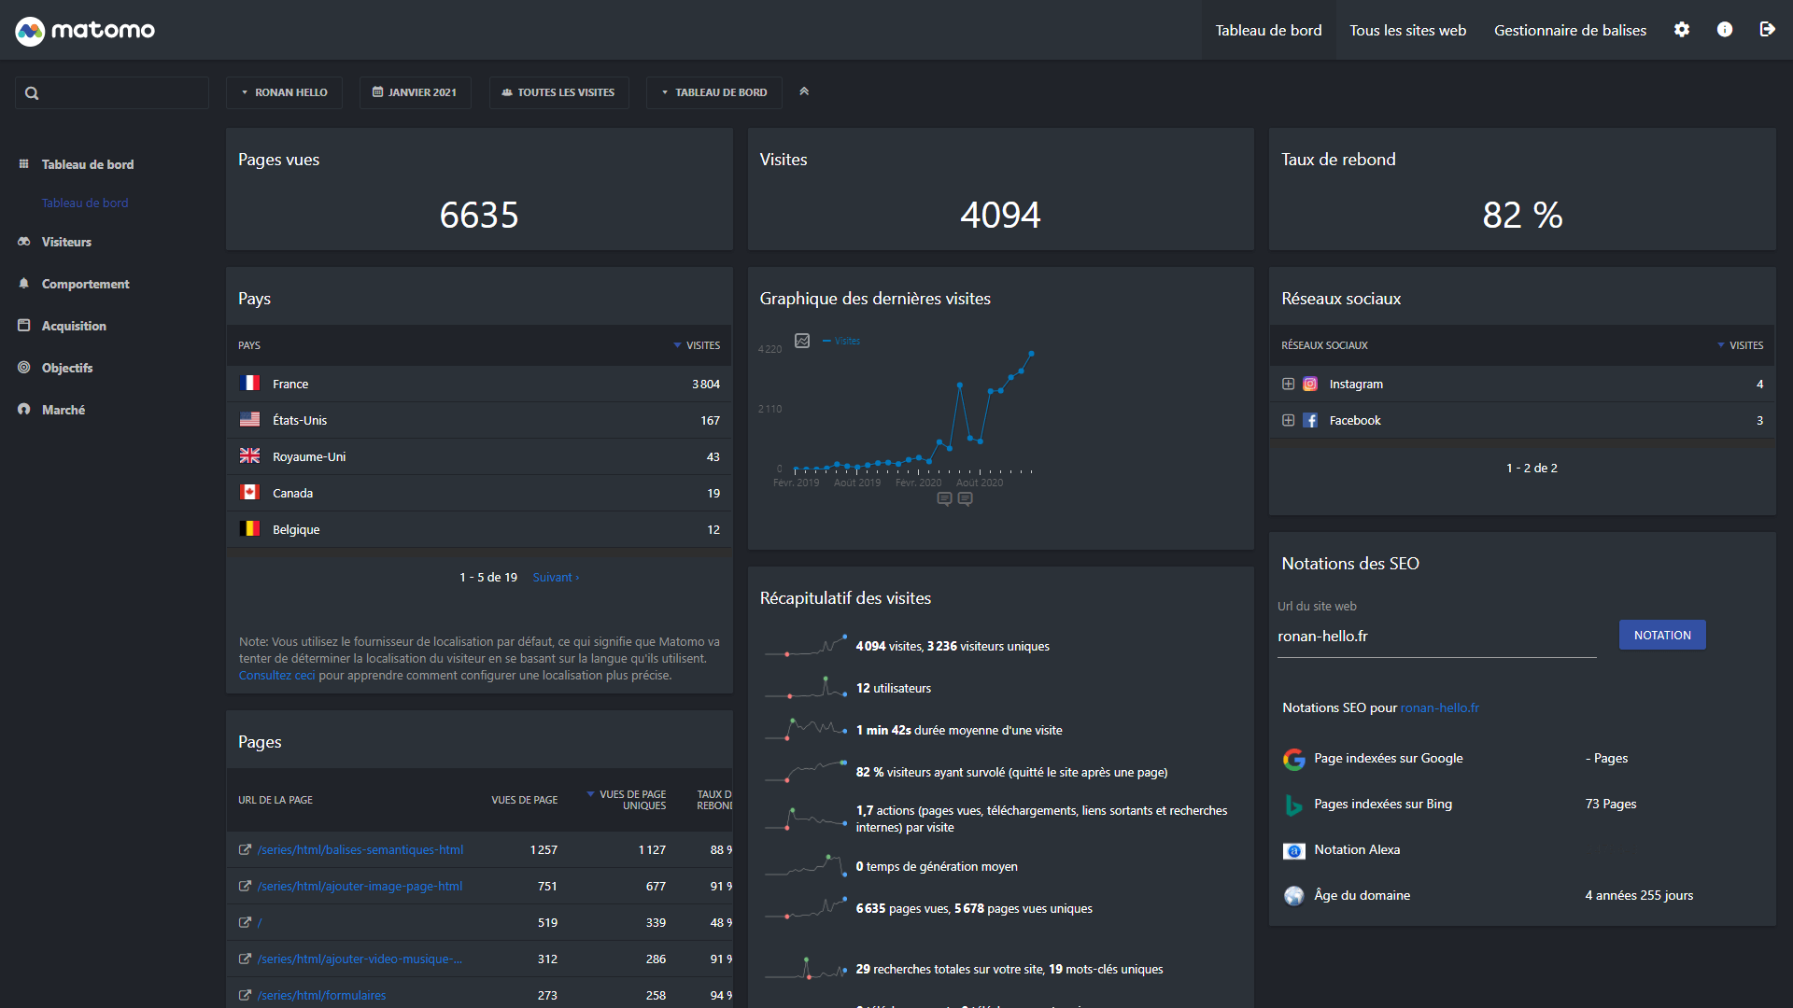Open the Ronan Hello site selector
1793x1008 pixels.
(x=284, y=92)
